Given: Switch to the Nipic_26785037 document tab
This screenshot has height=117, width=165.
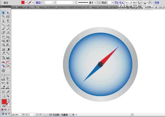Looking at the screenshot, I should (62, 7).
